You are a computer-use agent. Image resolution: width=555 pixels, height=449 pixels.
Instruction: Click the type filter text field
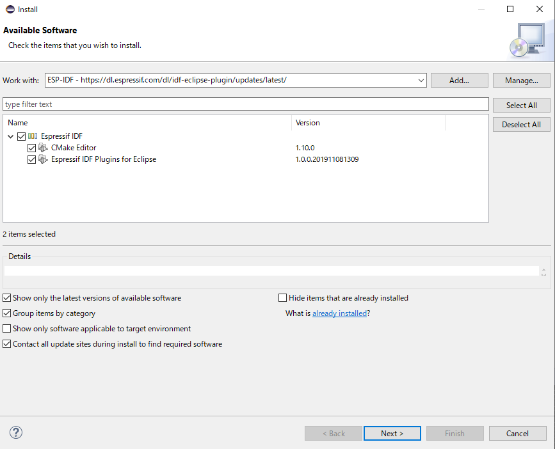tap(246, 104)
